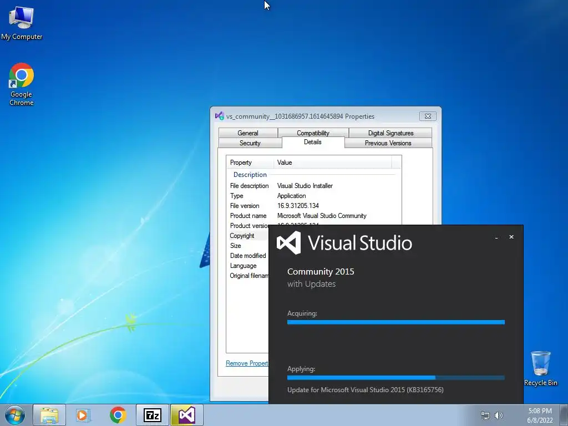Click the Visual Studio Installer value text

click(305, 185)
